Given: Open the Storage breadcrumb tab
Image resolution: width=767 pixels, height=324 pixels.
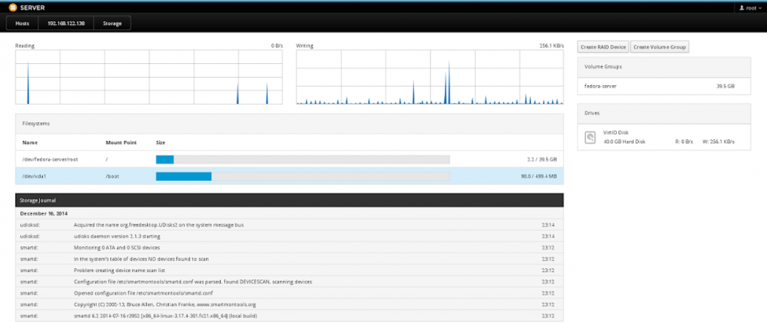Looking at the screenshot, I should coord(113,23).
